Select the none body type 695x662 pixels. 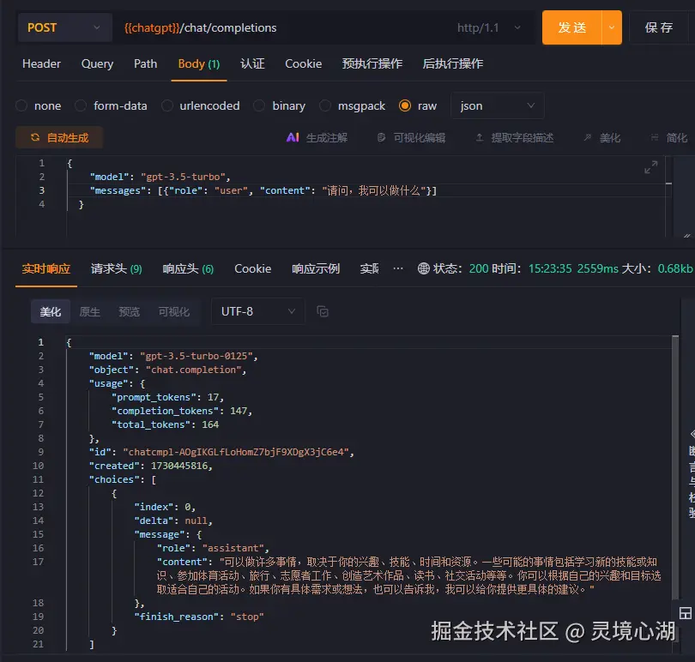21,105
